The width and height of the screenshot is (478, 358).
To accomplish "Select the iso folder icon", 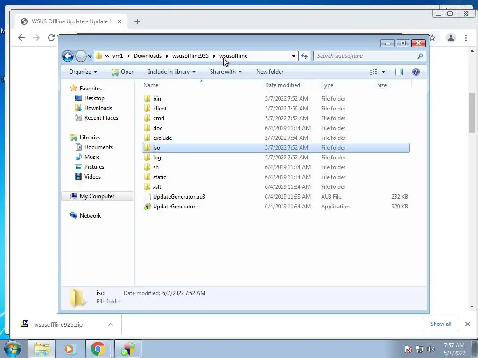I will coord(147,148).
